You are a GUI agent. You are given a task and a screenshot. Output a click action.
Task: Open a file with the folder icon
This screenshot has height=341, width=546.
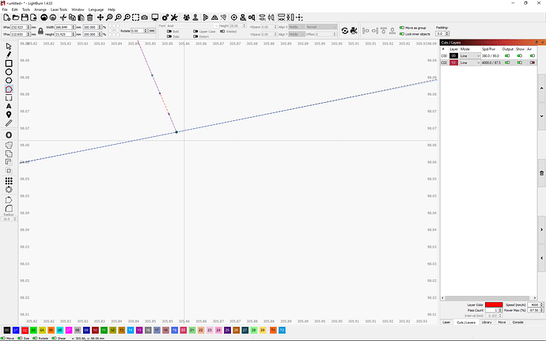(16, 17)
